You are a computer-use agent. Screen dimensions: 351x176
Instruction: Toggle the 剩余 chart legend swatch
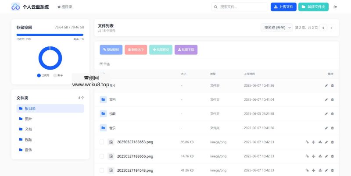(x=55, y=75)
